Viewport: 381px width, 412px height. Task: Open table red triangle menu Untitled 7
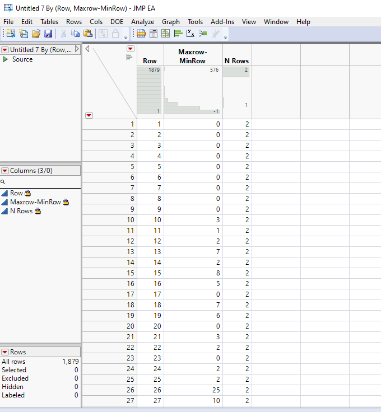[5, 50]
